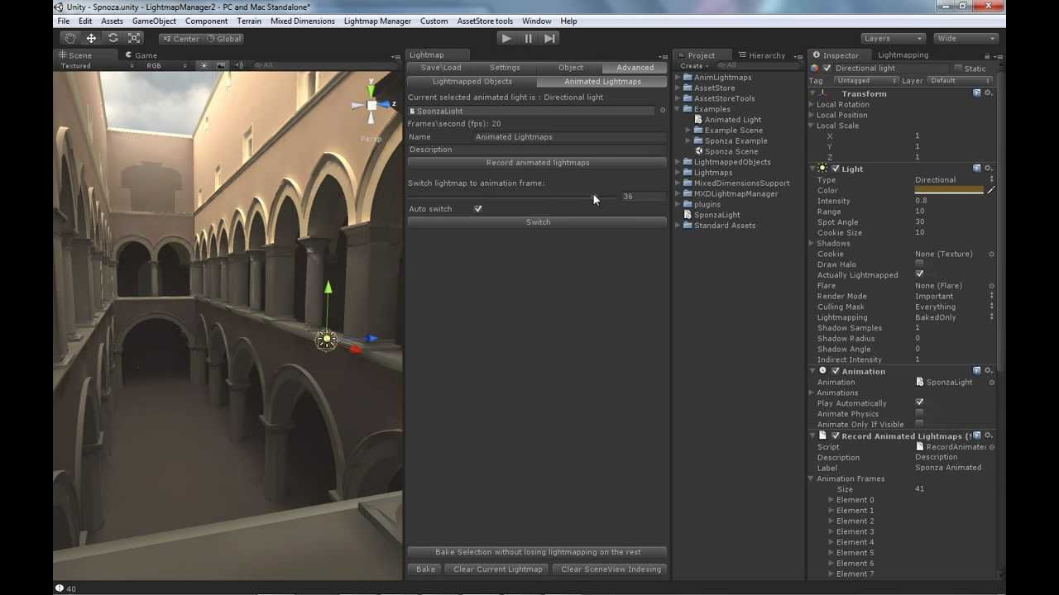Open the Settings tab in Lightmap panel
Image resolution: width=1059 pixels, height=595 pixels.
coord(505,68)
